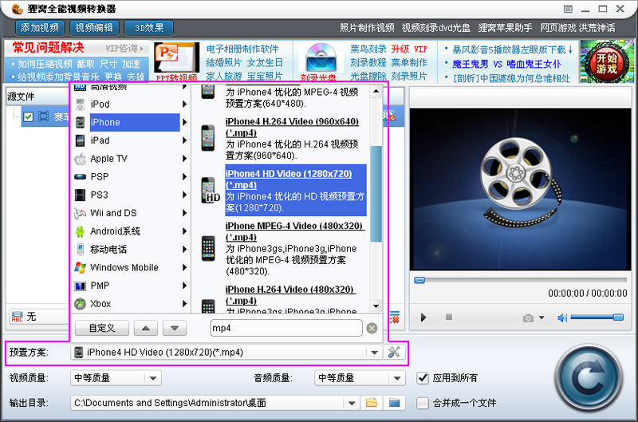
Task: Open the 输出目录 path dropdown
Action: point(352,403)
